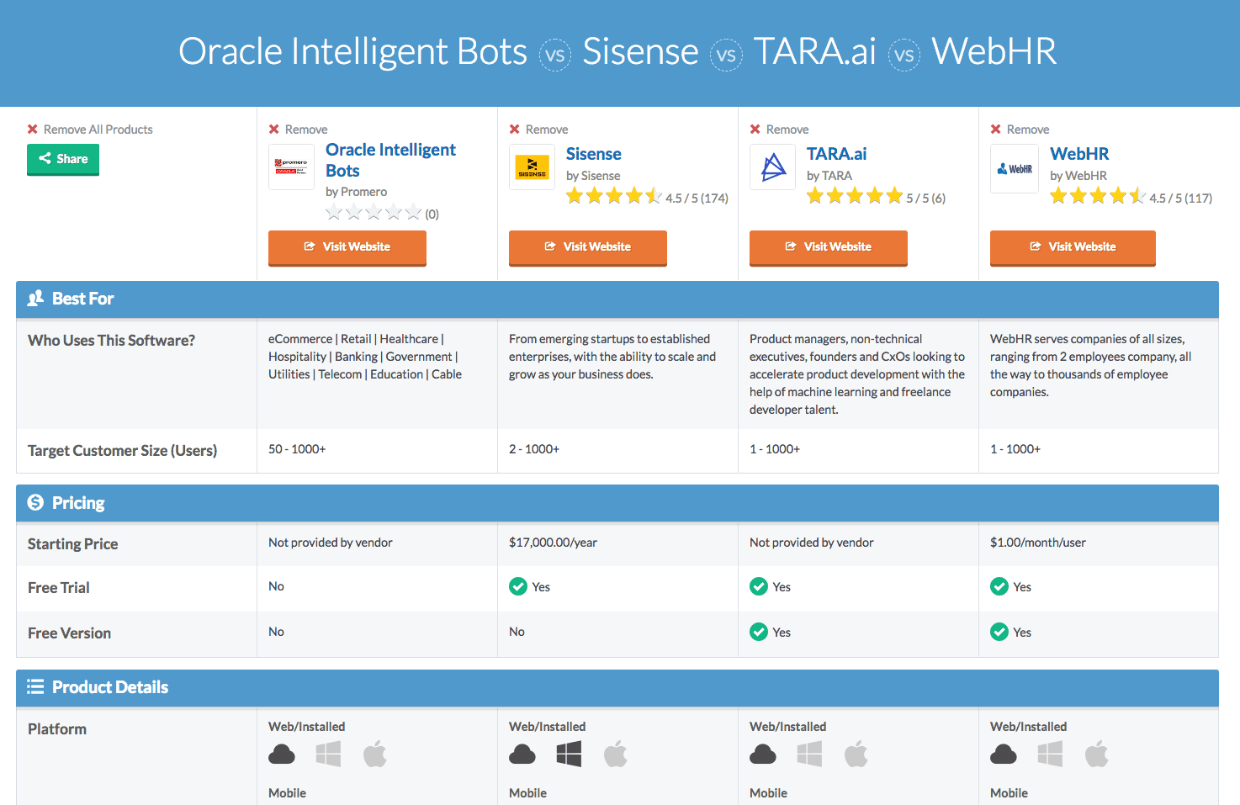This screenshot has width=1240, height=805.
Task: Remove WebHR from comparison
Action: pos(1020,130)
